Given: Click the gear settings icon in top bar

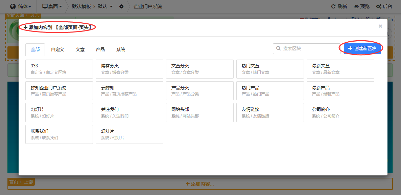Looking at the screenshot, I should pos(121,6).
